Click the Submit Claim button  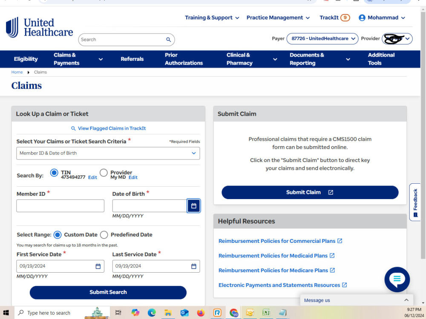tap(310, 192)
